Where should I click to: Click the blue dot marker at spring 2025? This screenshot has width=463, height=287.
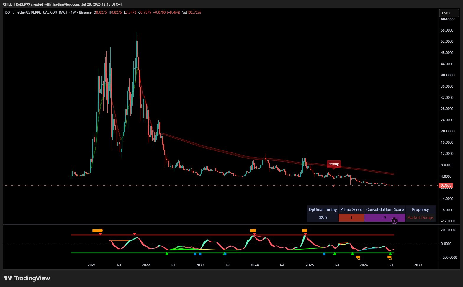[324, 254]
